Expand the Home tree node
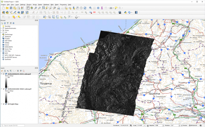205x127 pixels. (1, 30)
